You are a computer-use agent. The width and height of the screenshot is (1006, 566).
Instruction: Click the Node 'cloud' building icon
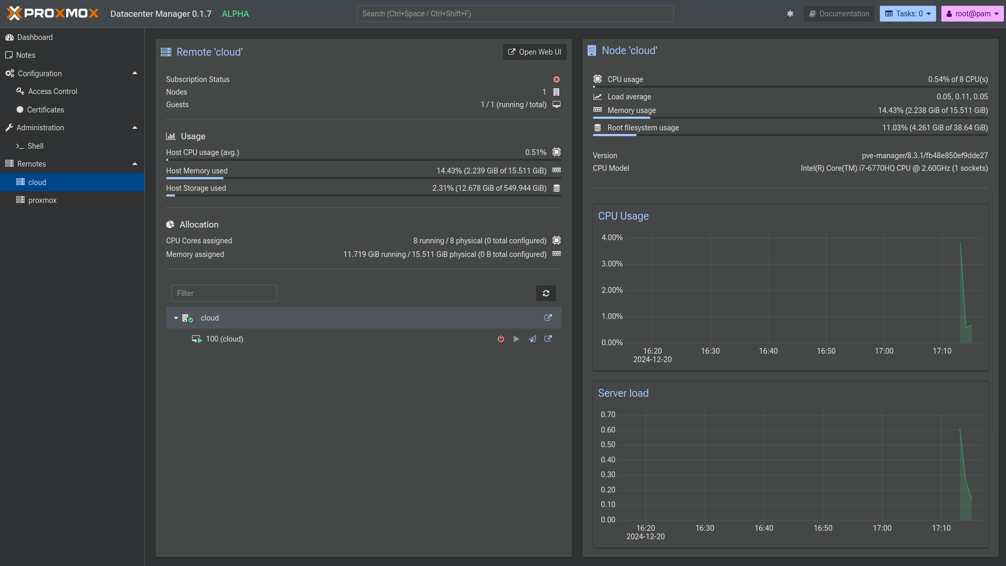tap(592, 50)
